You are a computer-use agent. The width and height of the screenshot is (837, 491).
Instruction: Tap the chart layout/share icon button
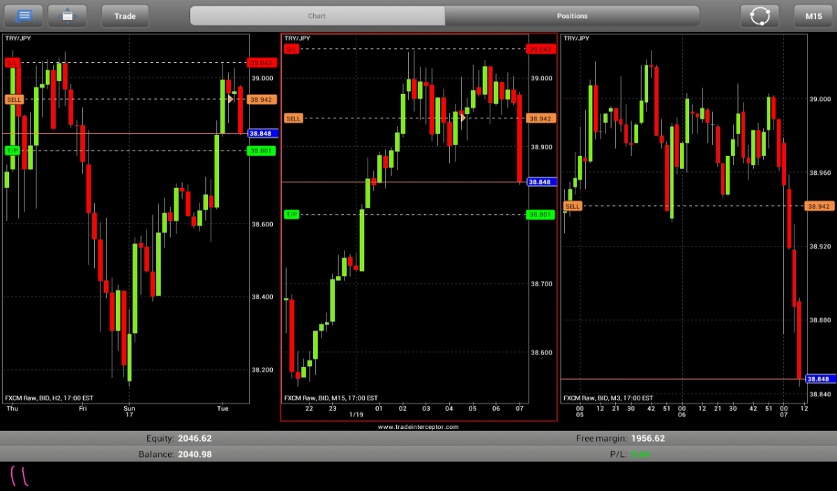tap(67, 15)
